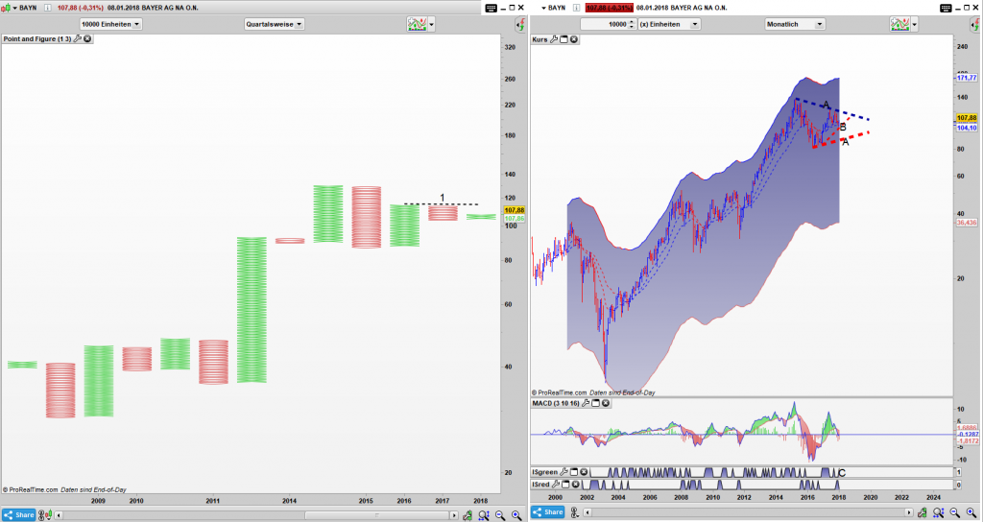Click right arrow of right window scrollbar
The height and width of the screenshot is (522, 983).
tap(909, 512)
